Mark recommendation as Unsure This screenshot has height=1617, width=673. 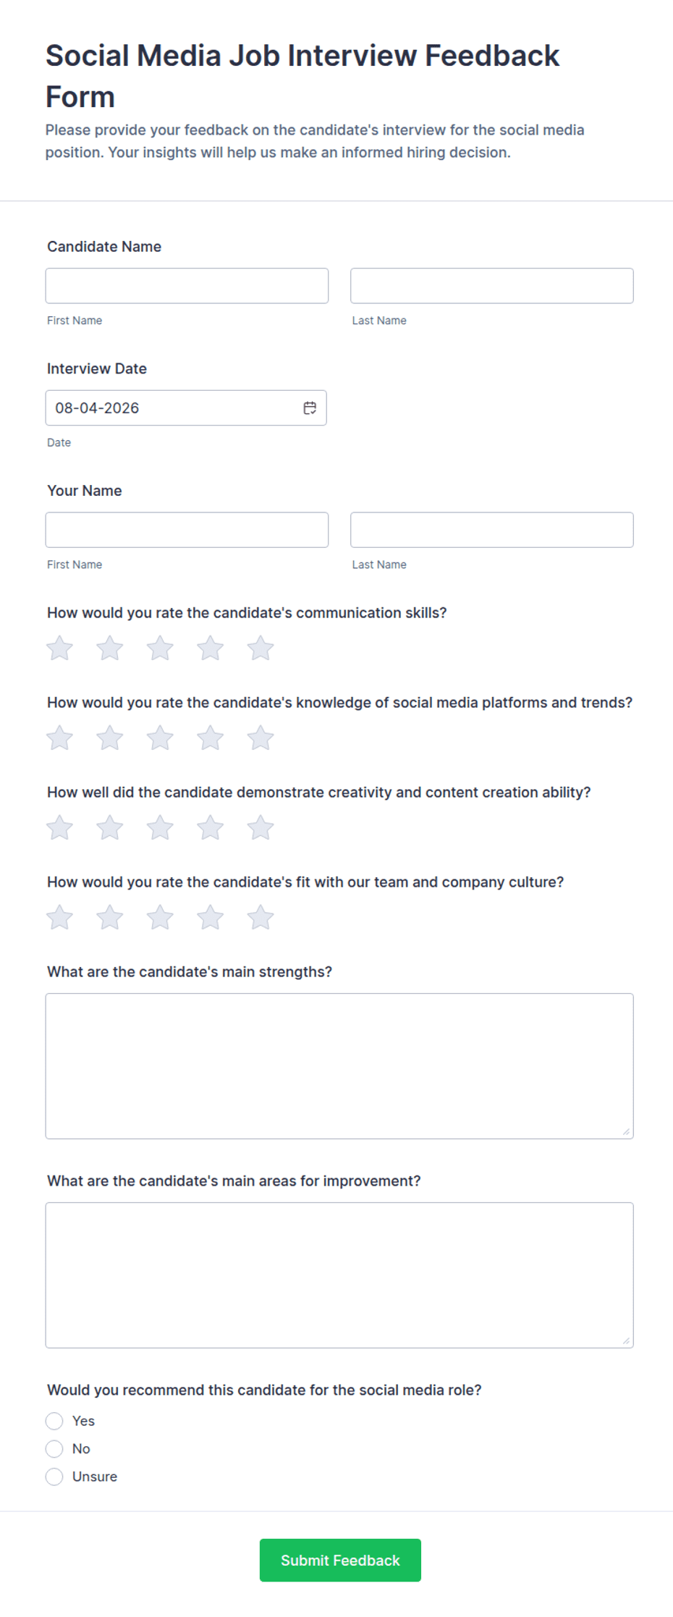[54, 1477]
